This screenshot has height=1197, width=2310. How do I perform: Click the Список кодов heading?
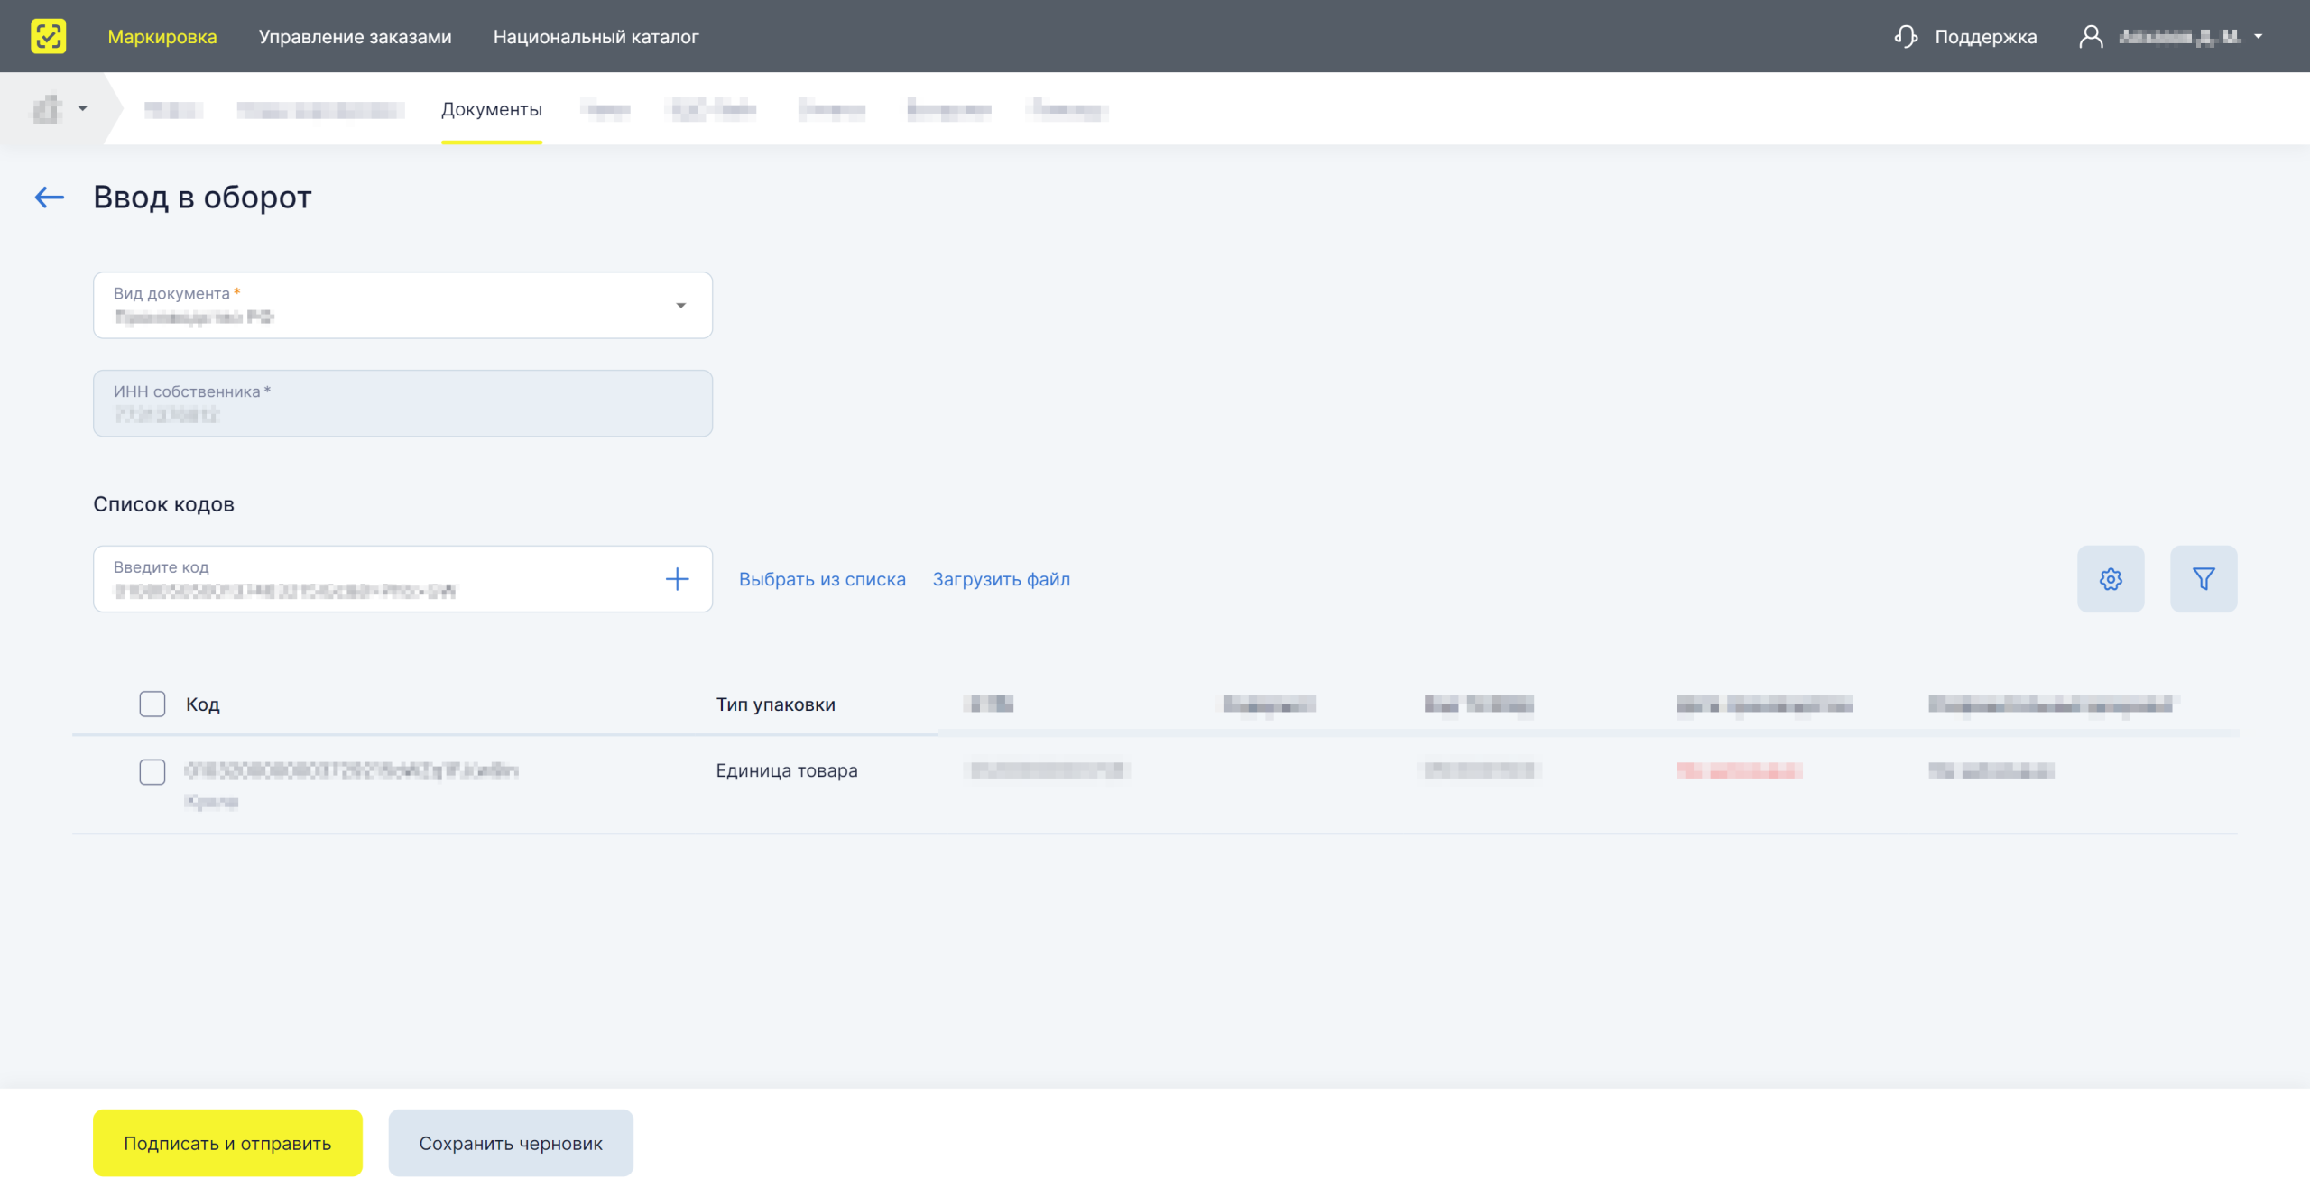tap(164, 504)
